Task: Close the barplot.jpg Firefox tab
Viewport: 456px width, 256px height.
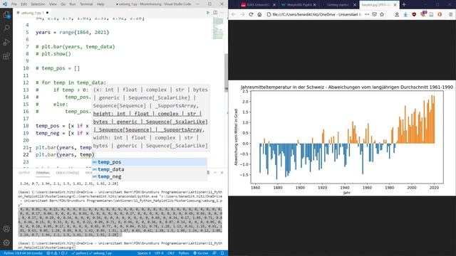Action: tap(395, 5)
